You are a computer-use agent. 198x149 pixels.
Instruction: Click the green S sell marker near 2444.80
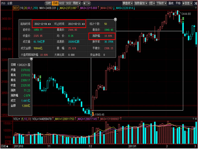(x=183, y=18)
